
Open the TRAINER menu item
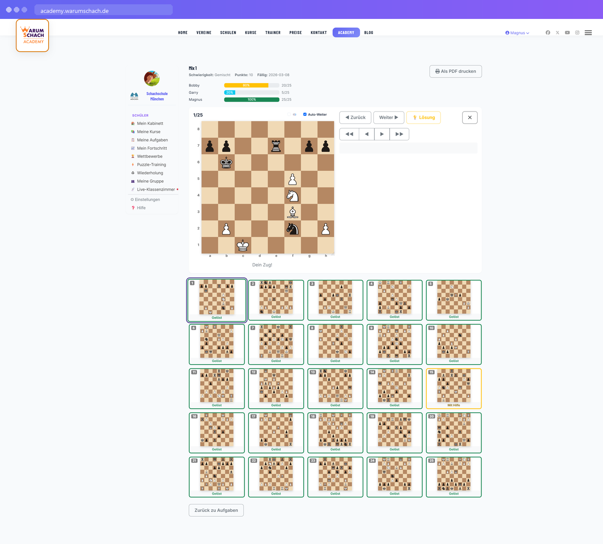coord(273,33)
